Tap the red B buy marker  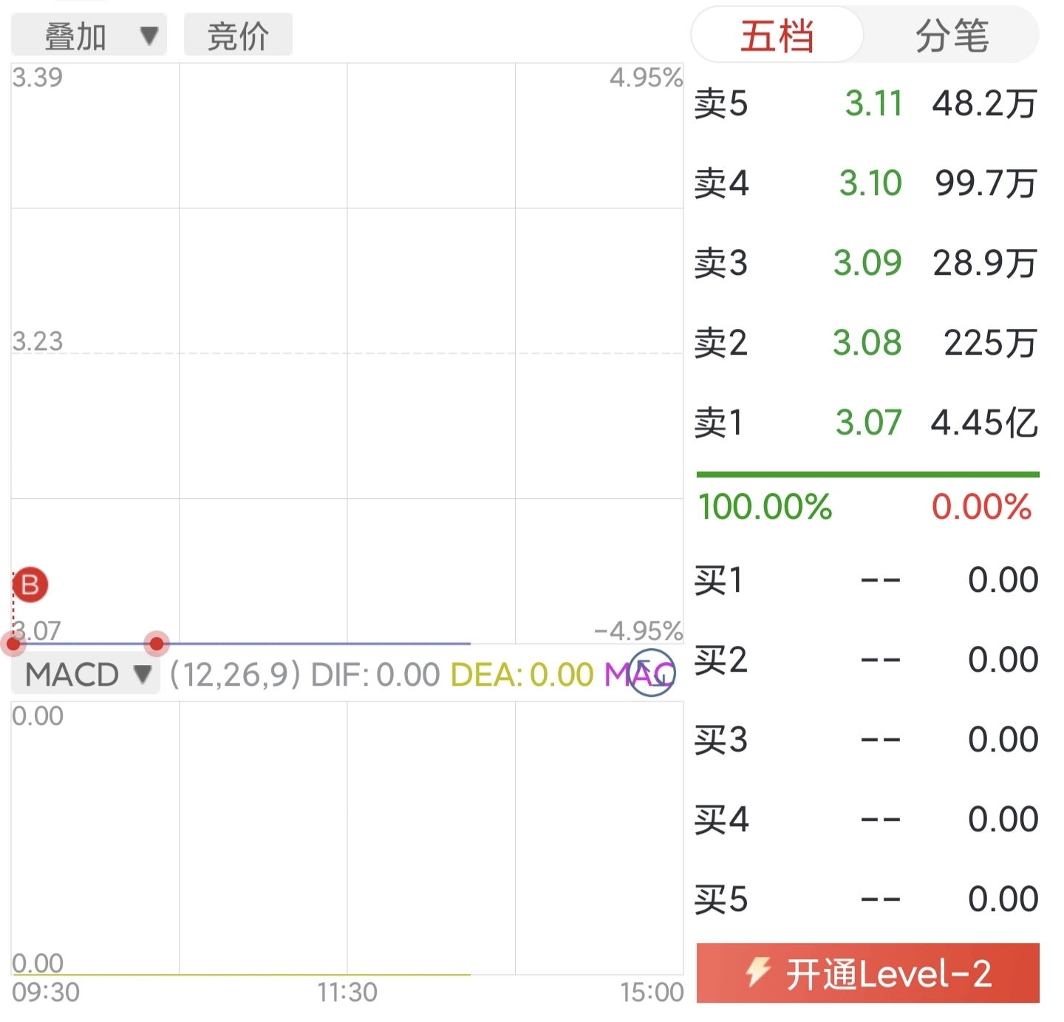click(x=30, y=585)
